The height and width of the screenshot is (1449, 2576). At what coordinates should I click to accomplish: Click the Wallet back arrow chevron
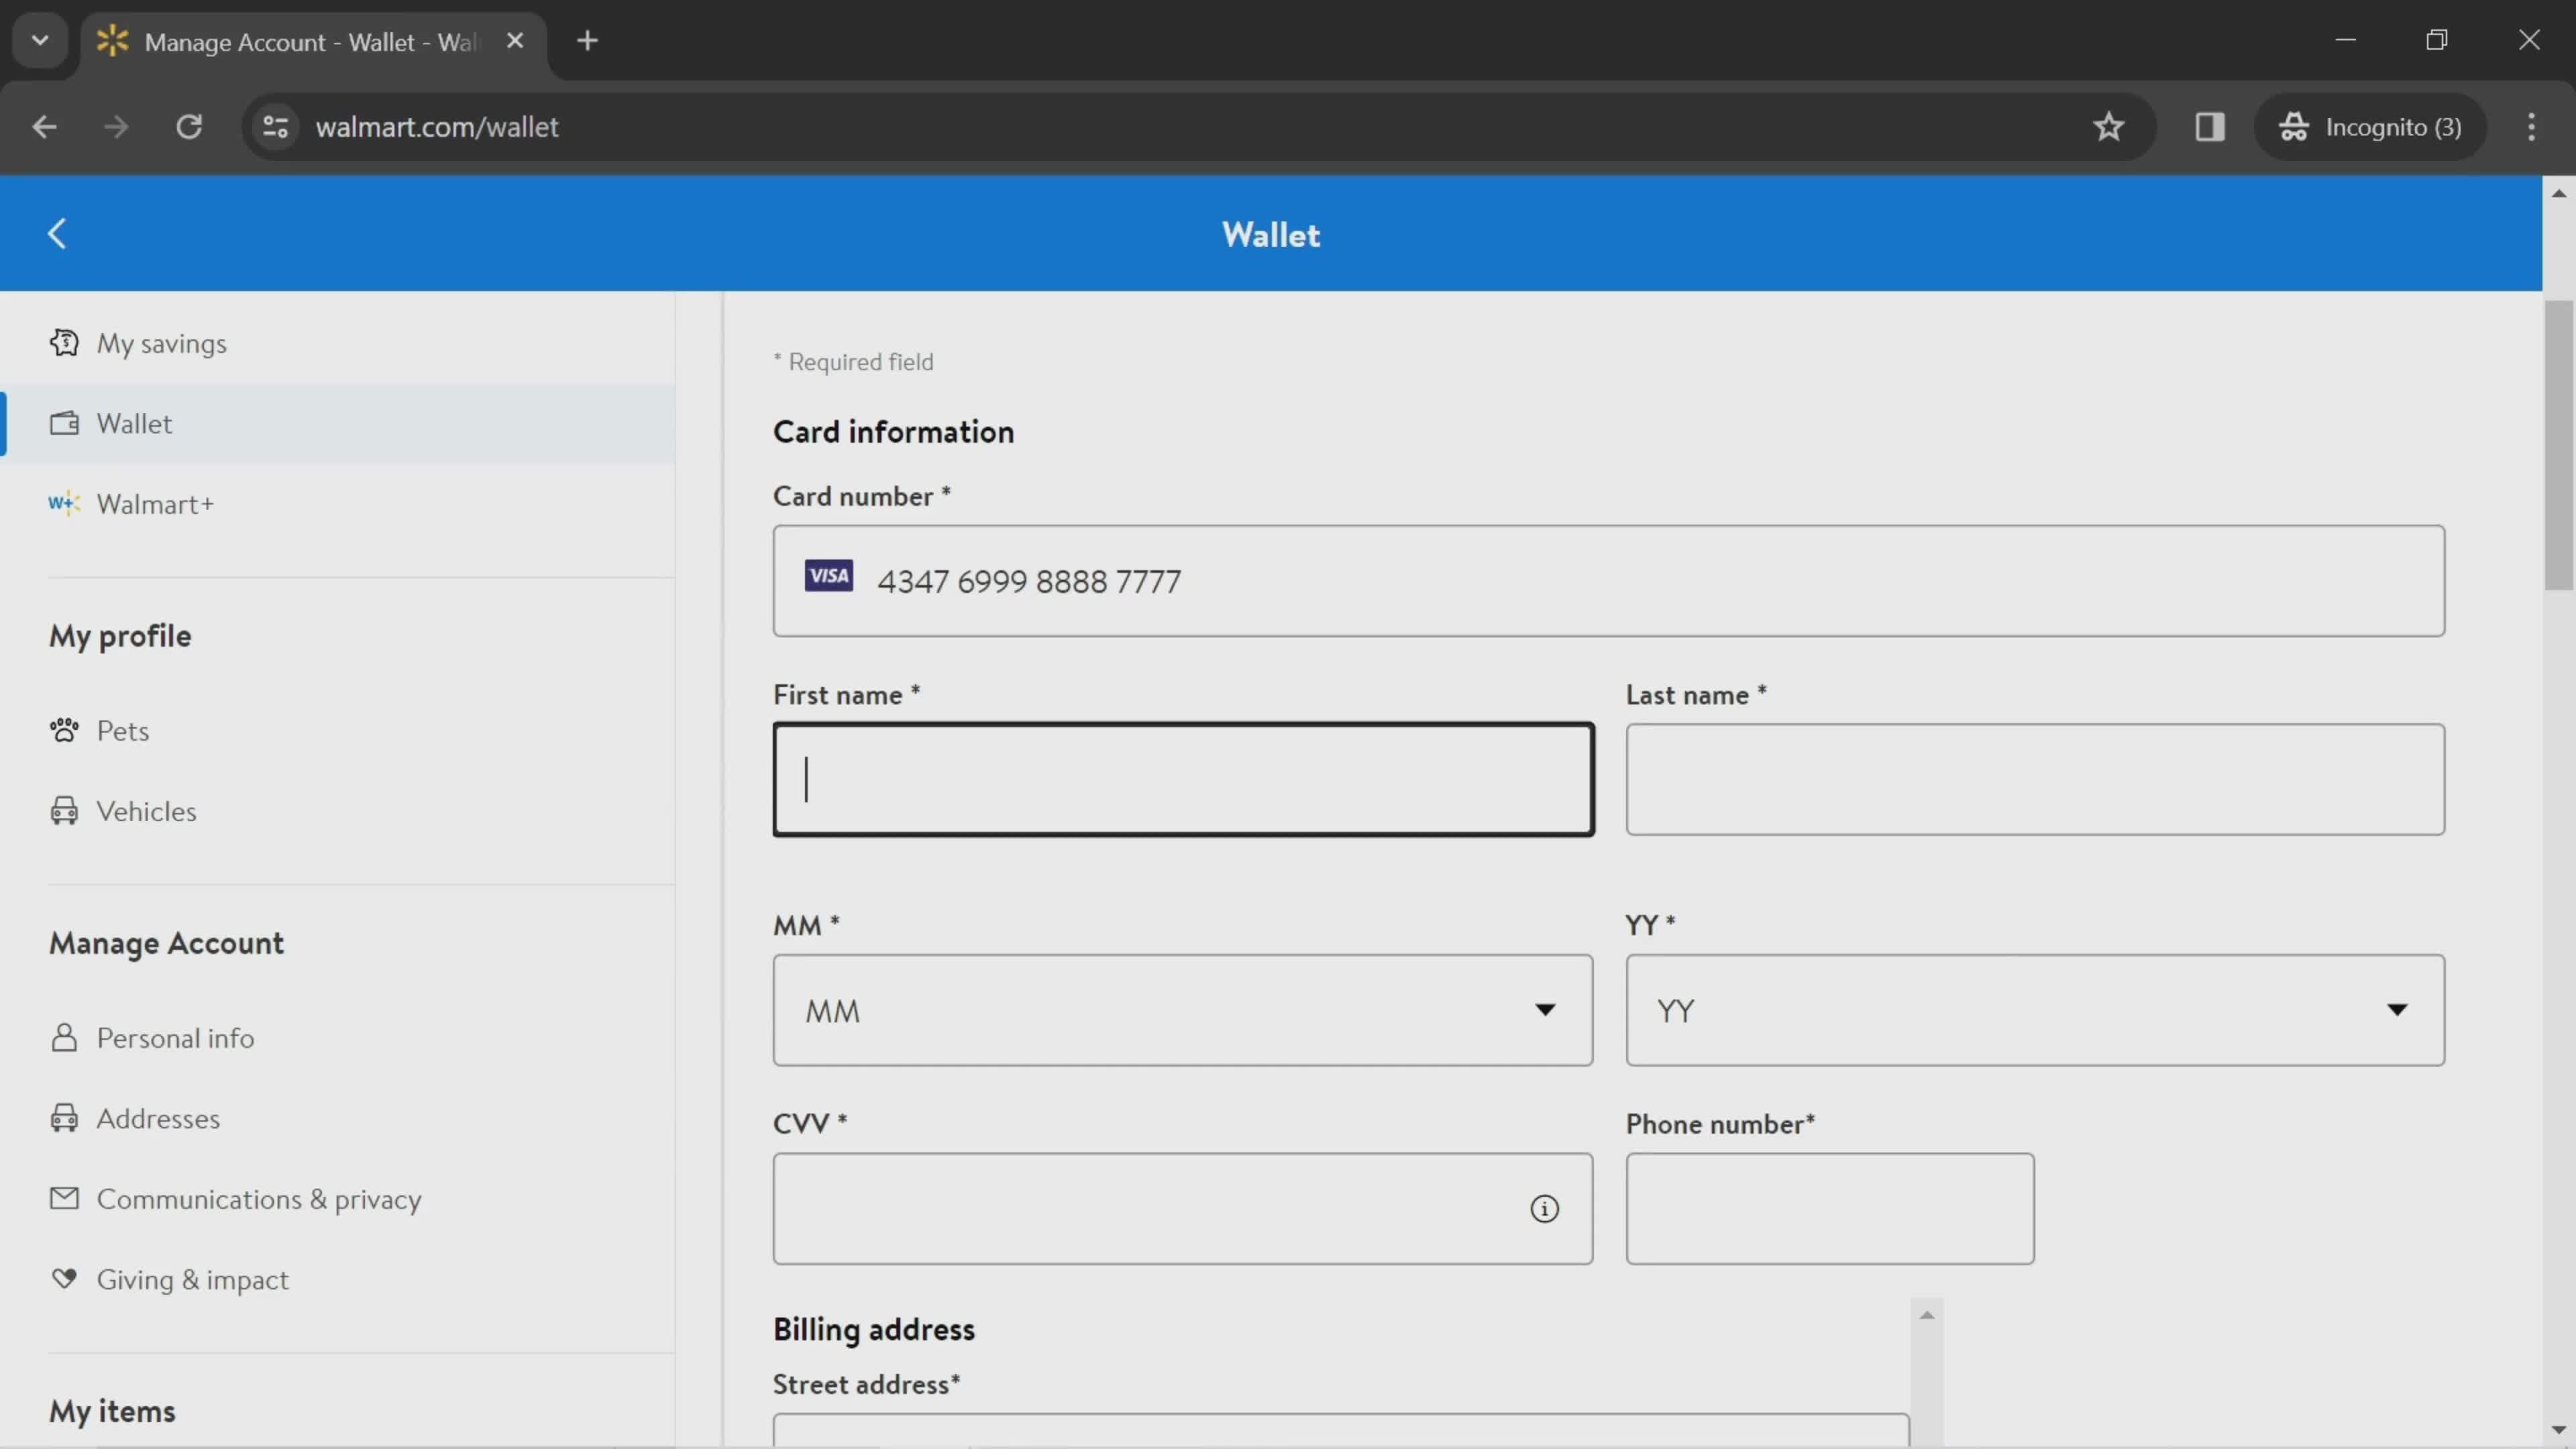(x=57, y=234)
